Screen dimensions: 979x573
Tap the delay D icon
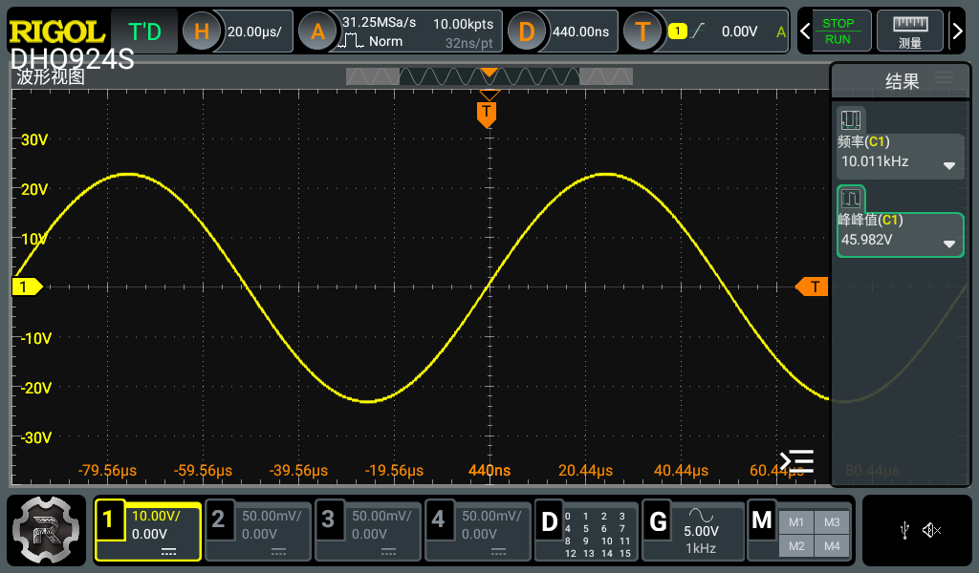pos(527,32)
